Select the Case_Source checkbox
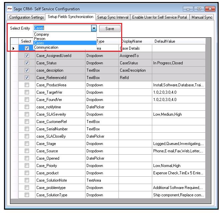The width and height of the screenshot is (223, 213). [x=27, y=151]
